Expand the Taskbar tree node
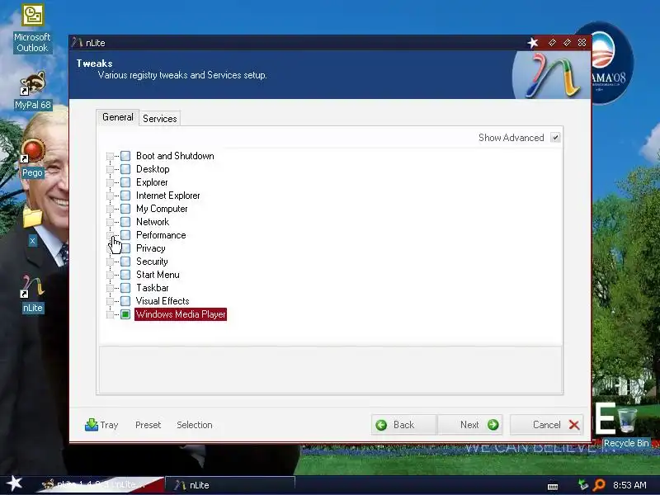 110,288
